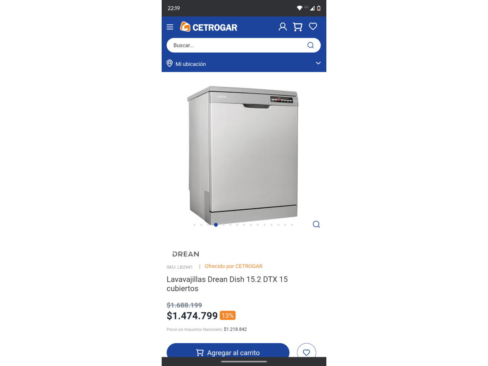This screenshot has width=488, height=366.
Task: Tap the search magnifier in Buscar field
Action: click(x=311, y=45)
